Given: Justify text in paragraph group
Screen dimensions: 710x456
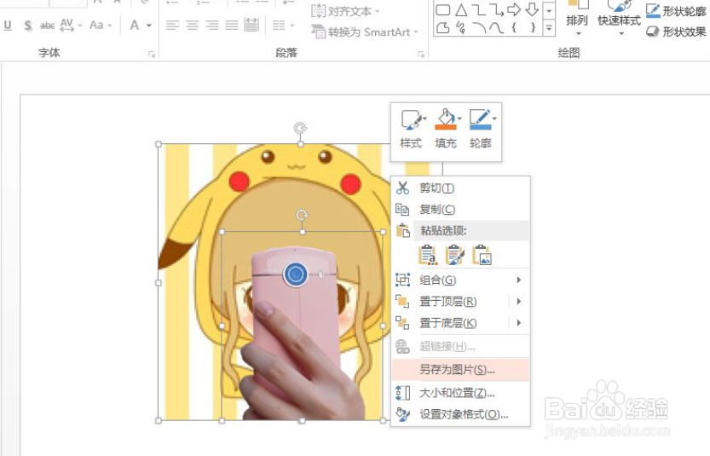Looking at the screenshot, I should [232, 25].
